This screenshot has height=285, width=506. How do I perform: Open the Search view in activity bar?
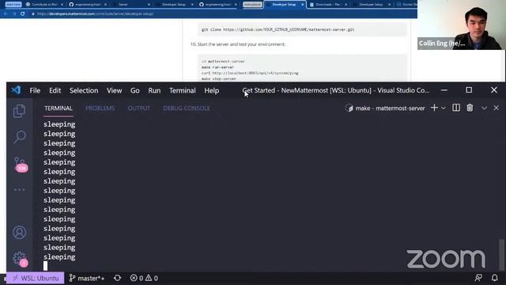pos(19,137)
